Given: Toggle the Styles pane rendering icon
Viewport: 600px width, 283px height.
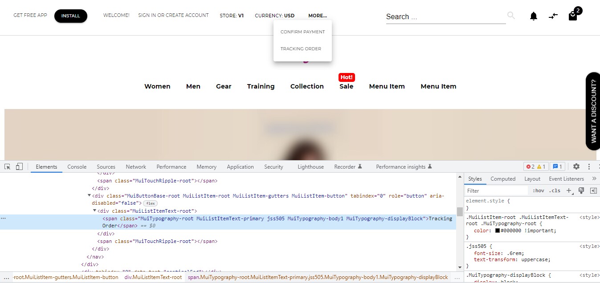Looking at the screenshot, I should pos(581,190).
